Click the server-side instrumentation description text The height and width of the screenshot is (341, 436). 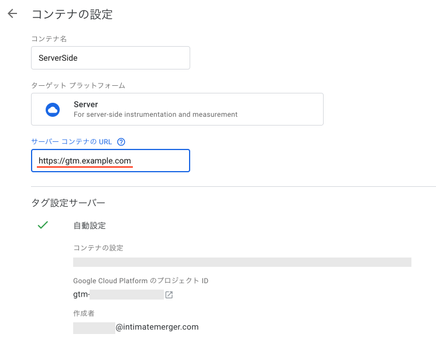[x=156, y=114]
